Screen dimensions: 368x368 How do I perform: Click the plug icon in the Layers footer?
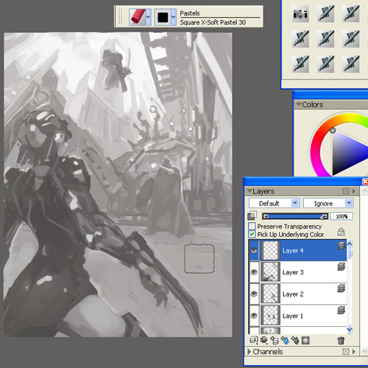[x=264, y=341]
